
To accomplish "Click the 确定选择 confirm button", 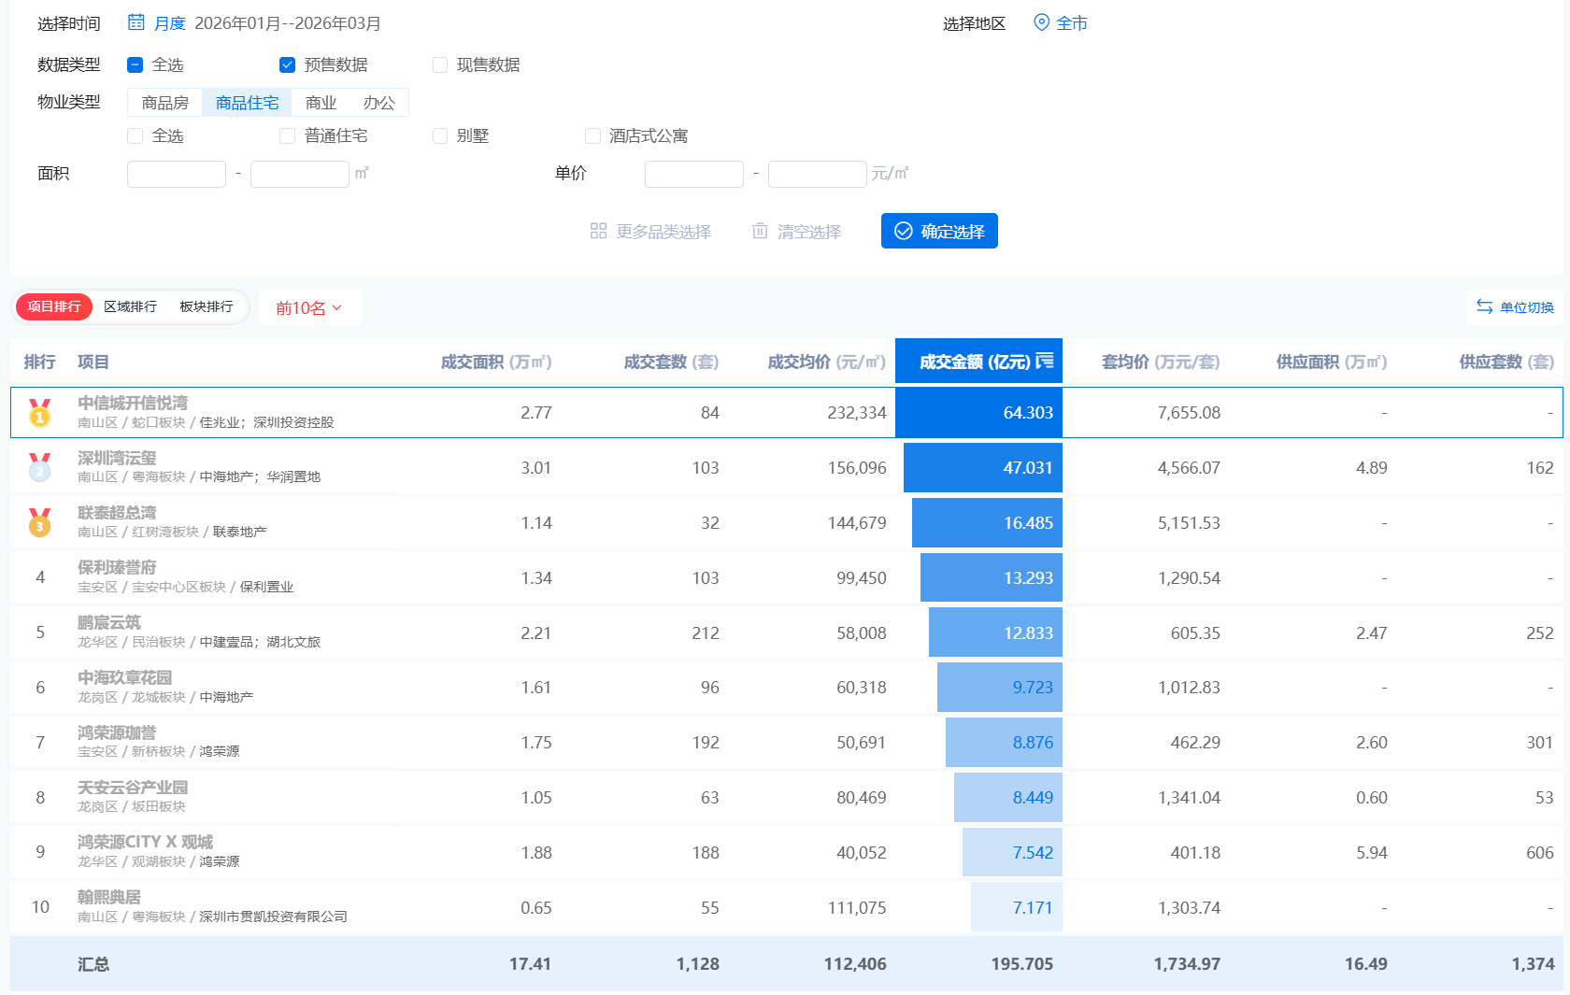I will pos(939,231).
